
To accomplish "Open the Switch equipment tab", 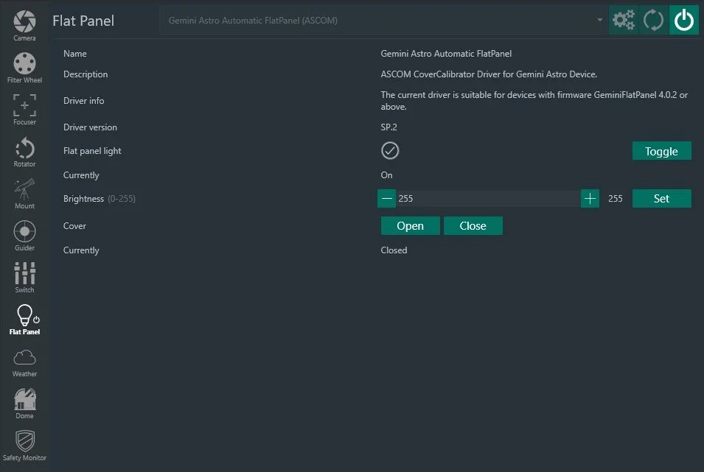I will pyautogui.click(x=24, y=278).
